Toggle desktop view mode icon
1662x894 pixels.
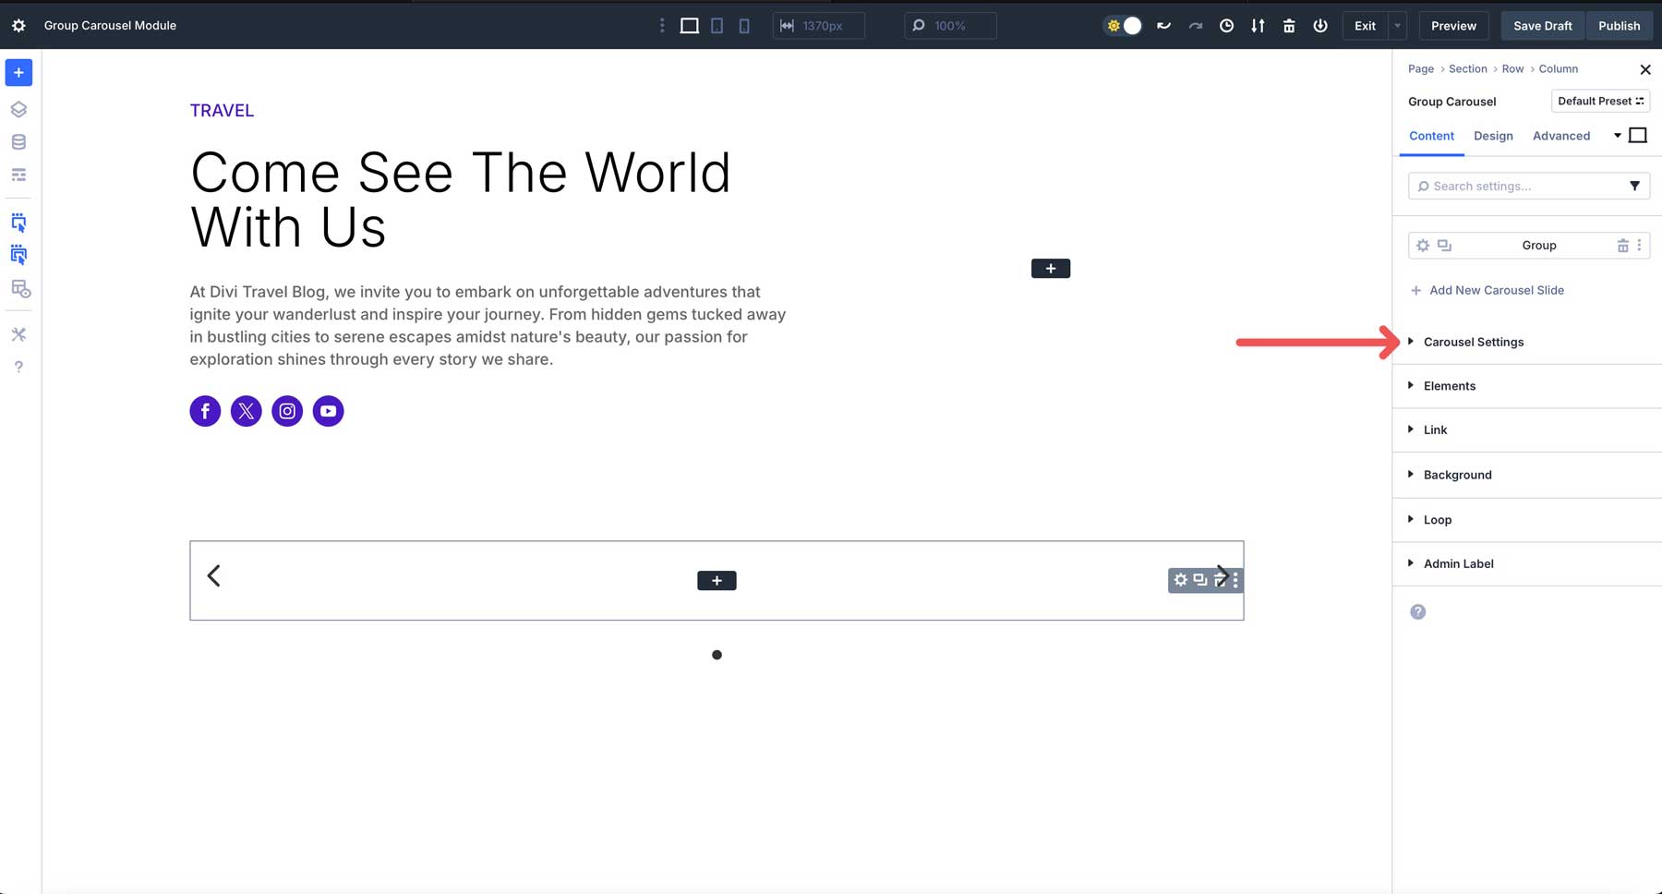click(689, 25)
